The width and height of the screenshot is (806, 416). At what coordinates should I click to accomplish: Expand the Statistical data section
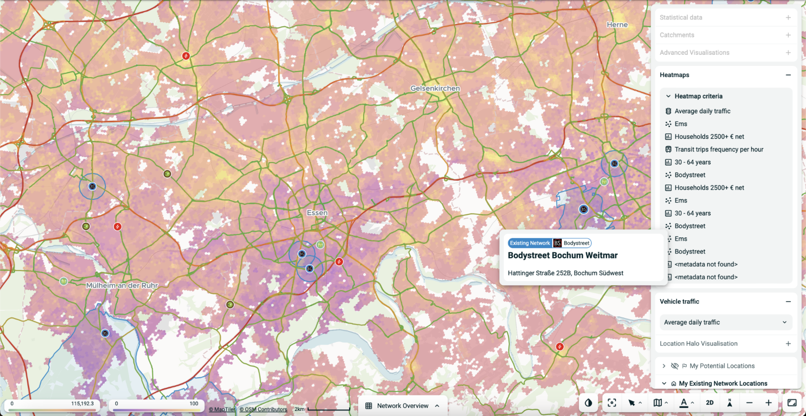pos(788,18)
